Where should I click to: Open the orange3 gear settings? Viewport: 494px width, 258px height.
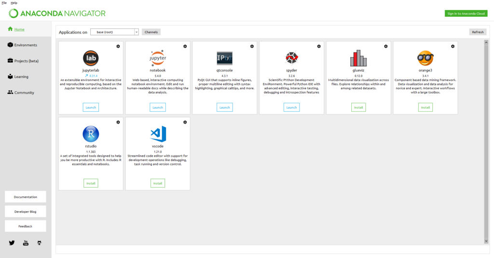tap(453, 46)
